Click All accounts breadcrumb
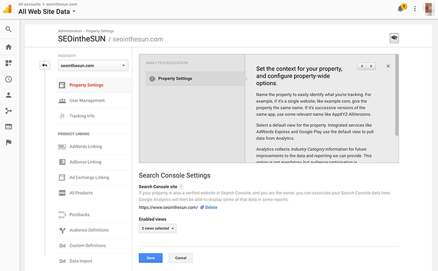The width and height of the screenshot is (438, 271). click(x=30, y=4)
